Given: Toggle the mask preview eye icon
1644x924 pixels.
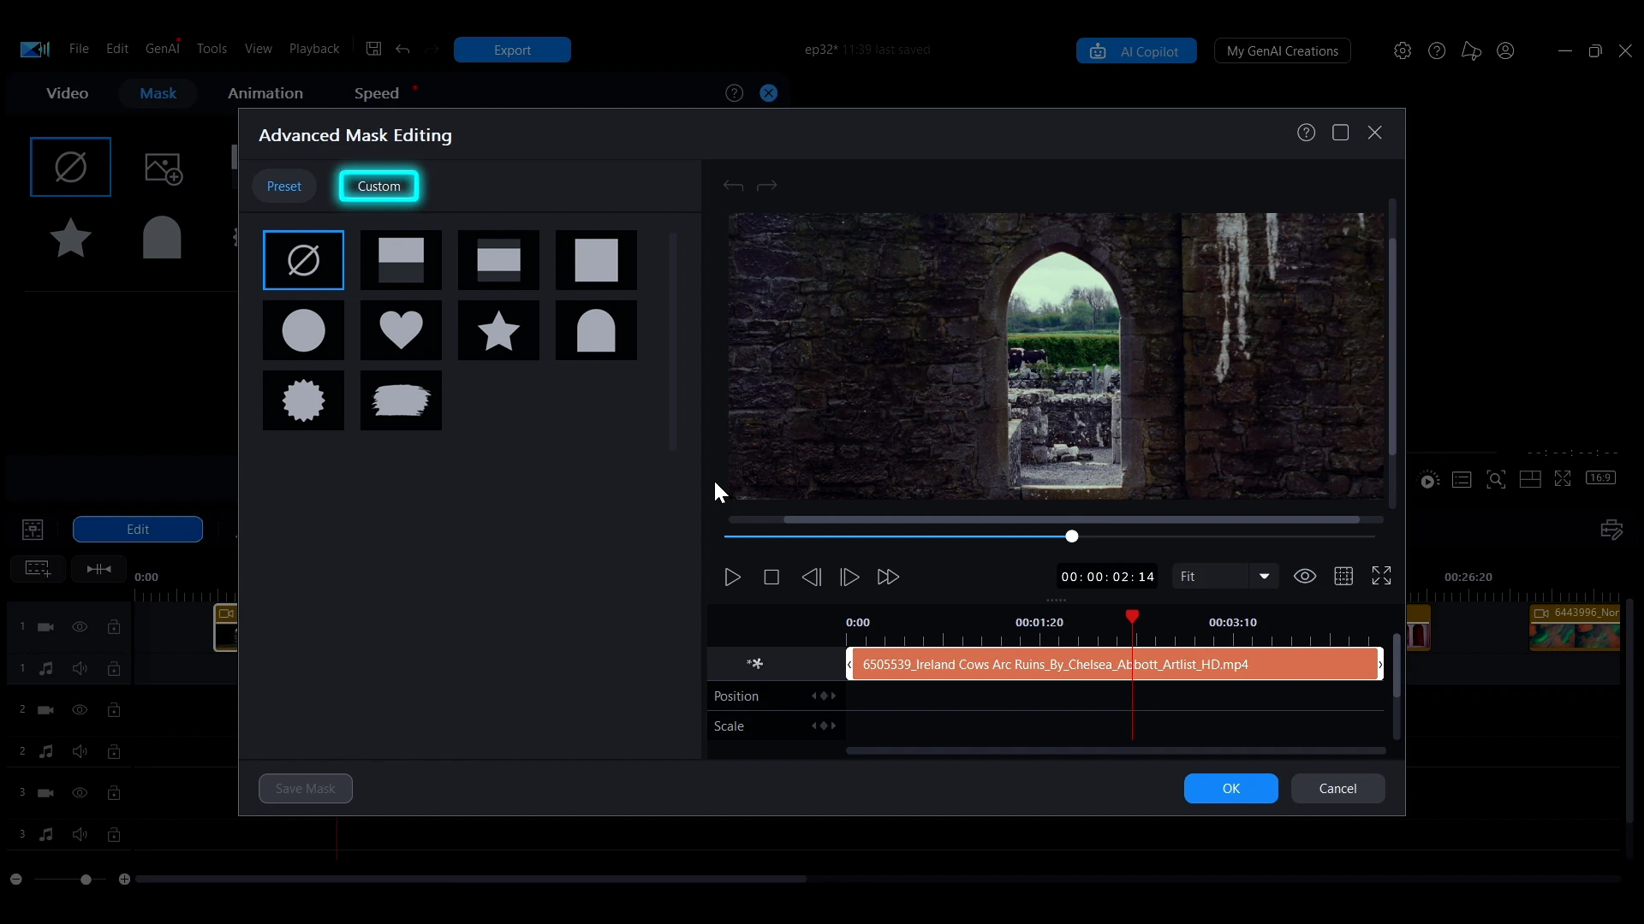Looking at the screenshot, I should click(x=1305, y=577).
